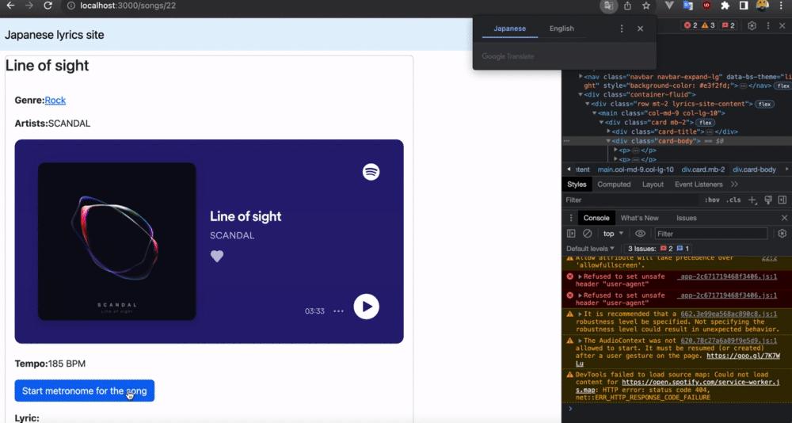Open the Chrome profile avatar
The image size is (792, 423).
tap(762, 6)
